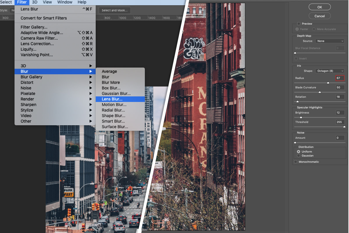Expand the Noise filter submenu
The image size is (349, 233).
(x=55, y=88)
